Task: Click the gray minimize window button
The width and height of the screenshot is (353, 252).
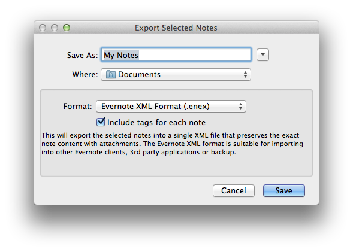Action: point(55,28)
